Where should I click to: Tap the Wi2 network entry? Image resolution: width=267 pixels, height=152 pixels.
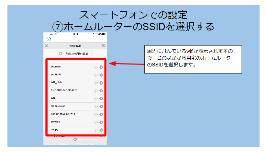53,98
